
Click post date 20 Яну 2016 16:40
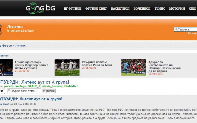coord(25,104)
